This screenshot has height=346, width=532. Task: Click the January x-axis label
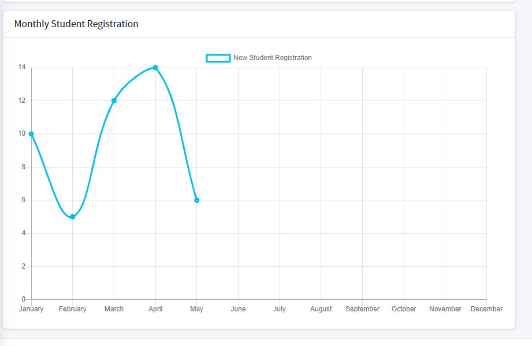(31, 309)
